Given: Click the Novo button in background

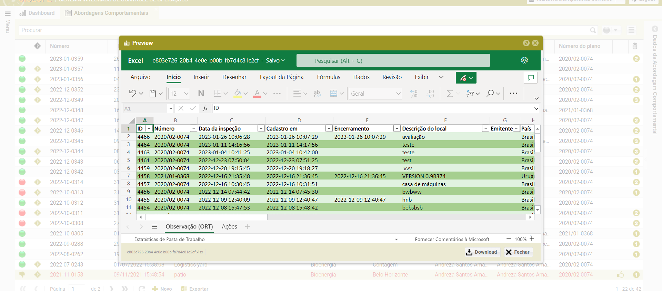Looking at the screenshot, I should pos(162,289).
